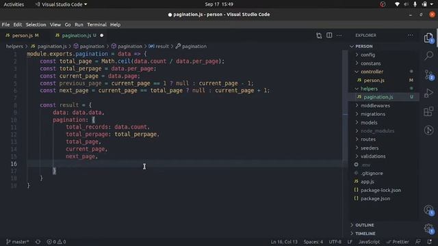Screen dimensions: 438x246
Task: Click the microphone icon in system tray
Action: click(x=415, y=4)
